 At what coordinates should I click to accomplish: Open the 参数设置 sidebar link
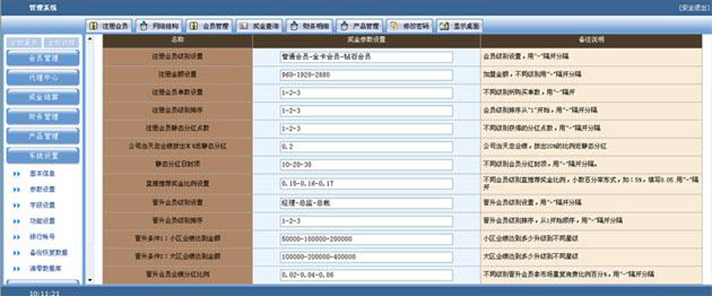pyautogui.click(x=42, y=189)
